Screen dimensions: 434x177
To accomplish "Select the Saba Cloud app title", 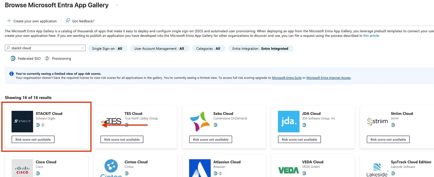I will coord(223,114).
